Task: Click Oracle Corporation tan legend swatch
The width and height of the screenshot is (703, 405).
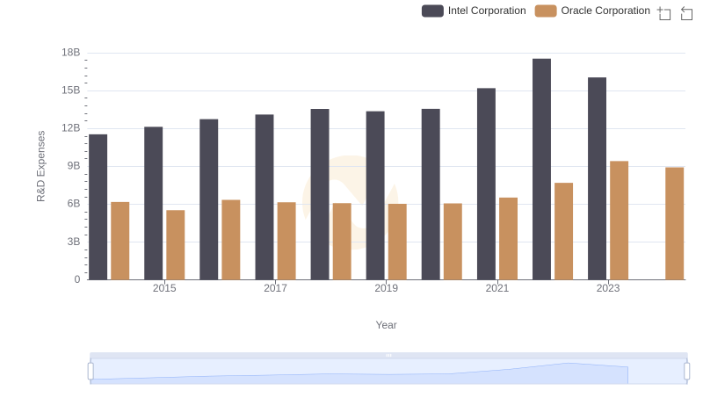Action: tap(546, 11)
